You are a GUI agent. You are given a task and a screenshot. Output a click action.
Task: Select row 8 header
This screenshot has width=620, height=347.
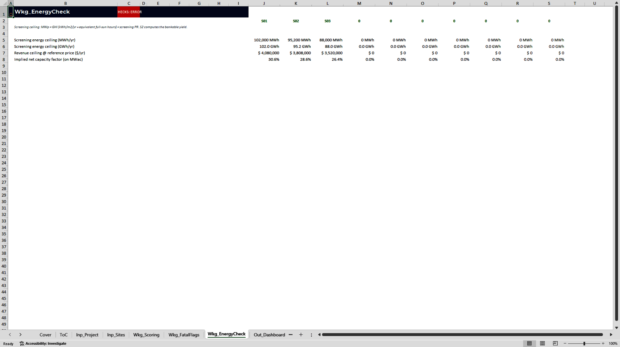[x=4, y=60]
